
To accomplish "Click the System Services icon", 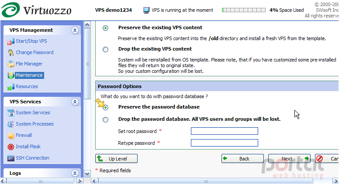I will 10,113.
